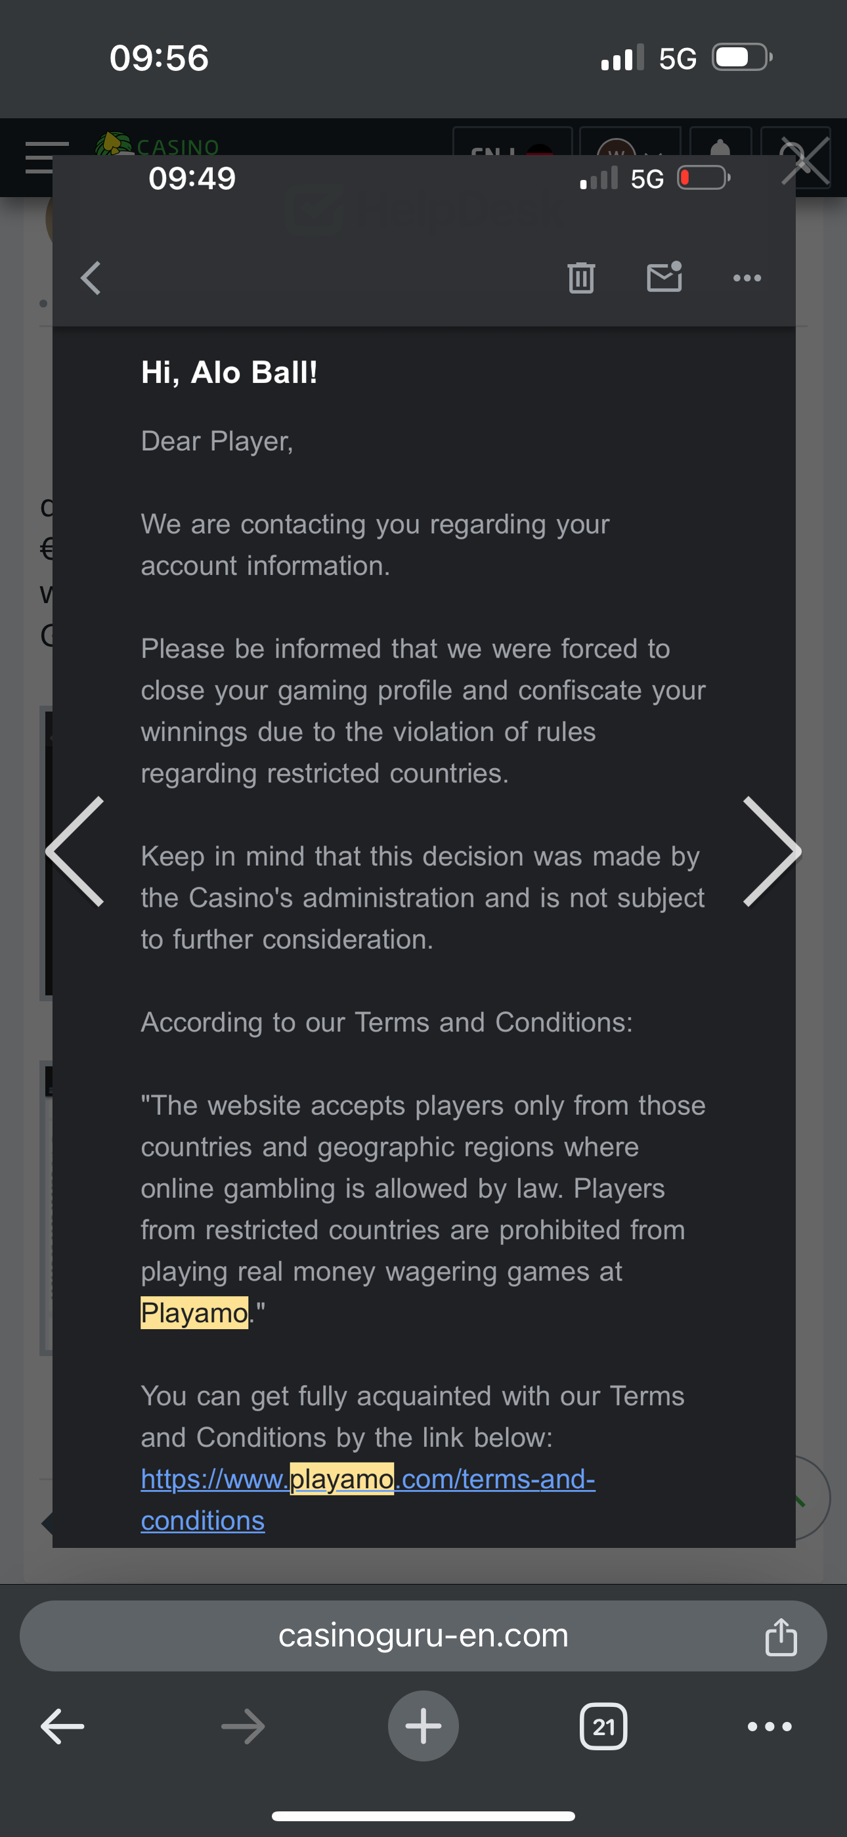Tap the casinoguru-en.com address bar
The height and width of the screenshot is (1837, 847).
(423, 1635)
